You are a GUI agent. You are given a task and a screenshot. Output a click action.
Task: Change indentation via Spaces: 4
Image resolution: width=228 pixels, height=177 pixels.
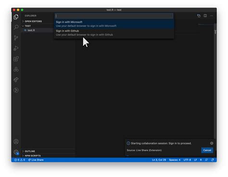[x=175, y=160]
